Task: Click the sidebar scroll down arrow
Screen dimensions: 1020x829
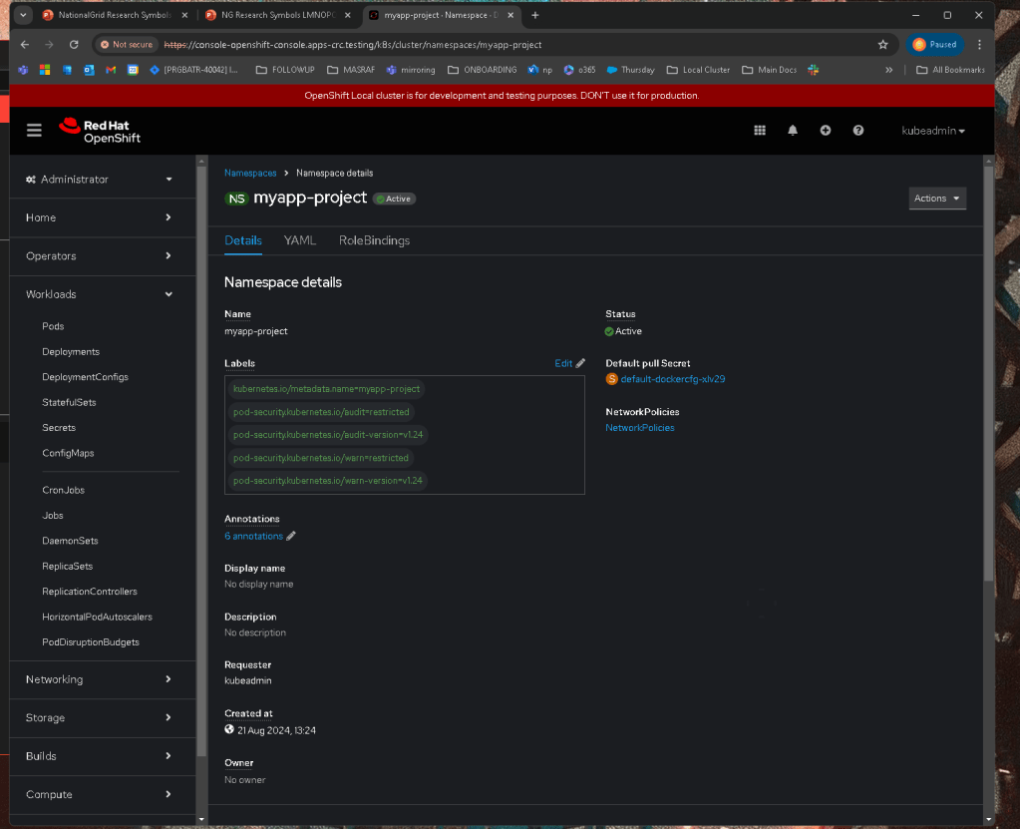Action: point(201,819)
